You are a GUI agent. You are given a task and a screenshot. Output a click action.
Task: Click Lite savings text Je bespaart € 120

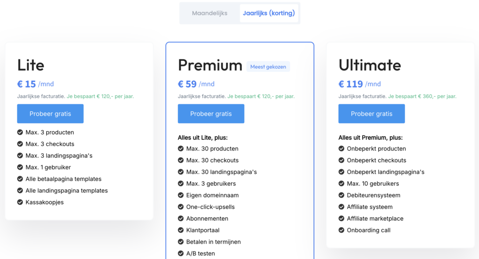point(103,96)
